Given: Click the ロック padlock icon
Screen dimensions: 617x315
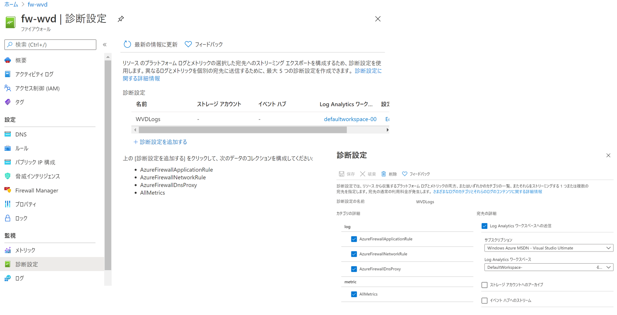Looking at the screenshot, I should tap(7, 218).
